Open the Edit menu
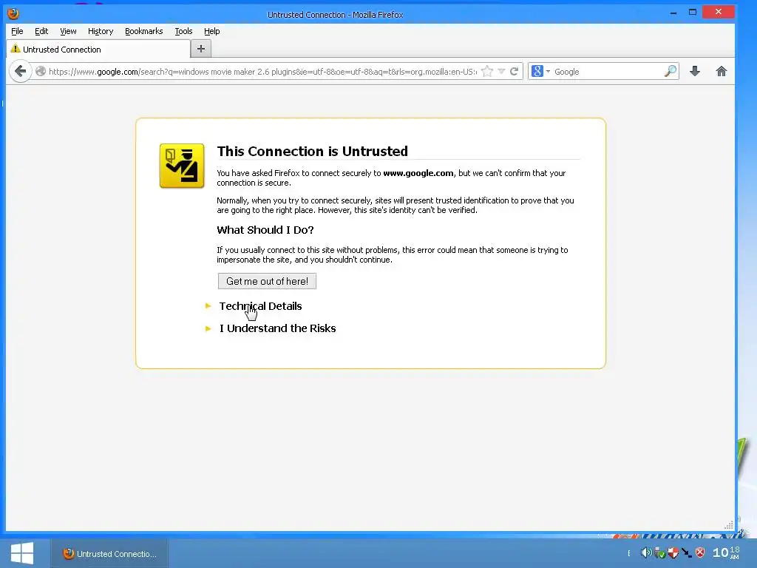This screenshot has height=568, width=757. pos(41,31)
